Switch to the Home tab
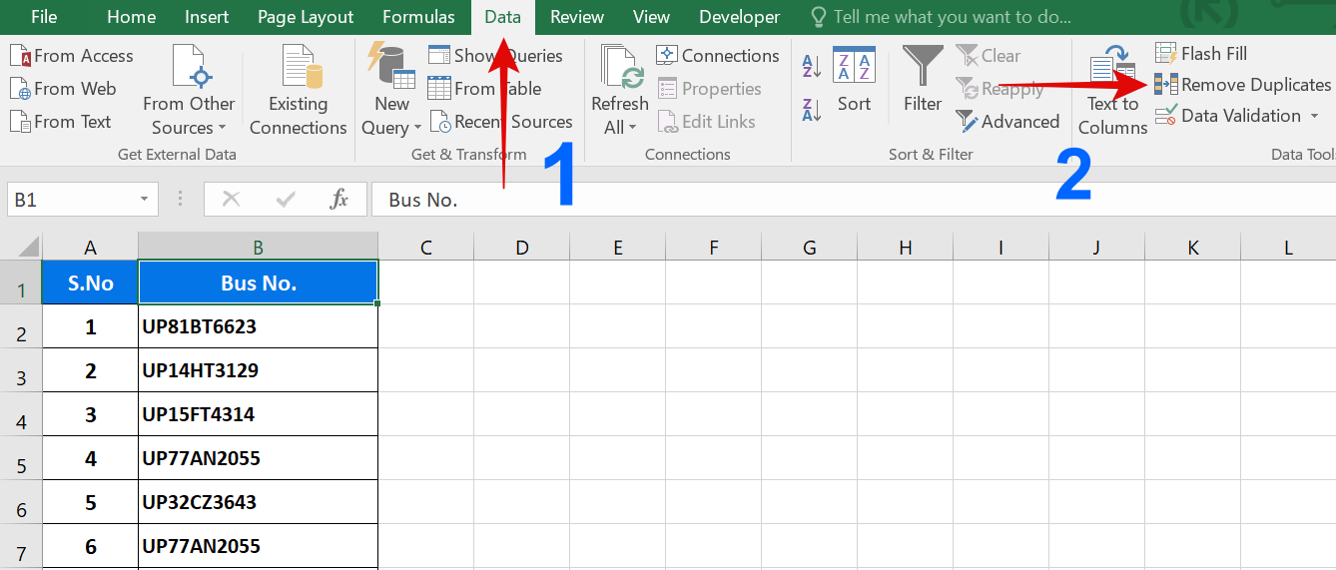The height and width of the screenshot is (570, 1336). point(131,17)
